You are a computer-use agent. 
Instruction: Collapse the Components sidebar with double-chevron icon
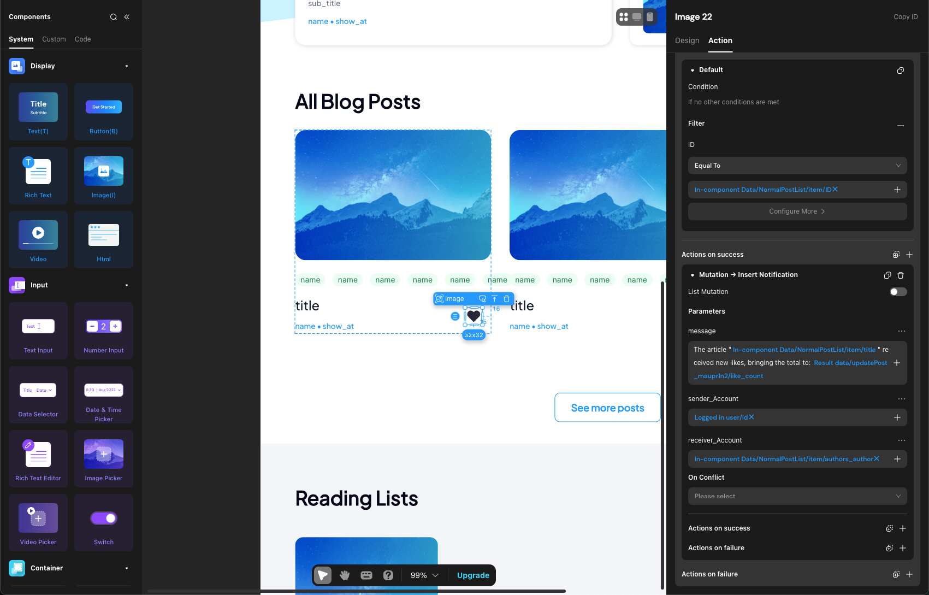coord(127,17)
